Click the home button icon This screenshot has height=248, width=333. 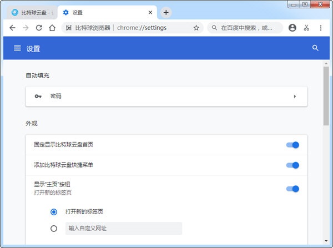[52, 28]
